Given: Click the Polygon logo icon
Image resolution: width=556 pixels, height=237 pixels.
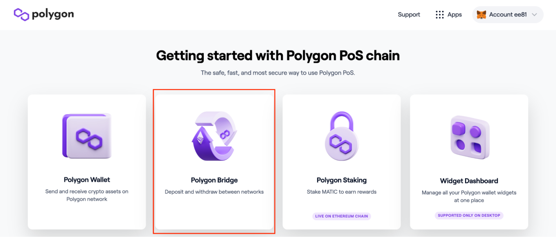Looking at the screenshot, I should pyautogui.click(x=21, y=14).
